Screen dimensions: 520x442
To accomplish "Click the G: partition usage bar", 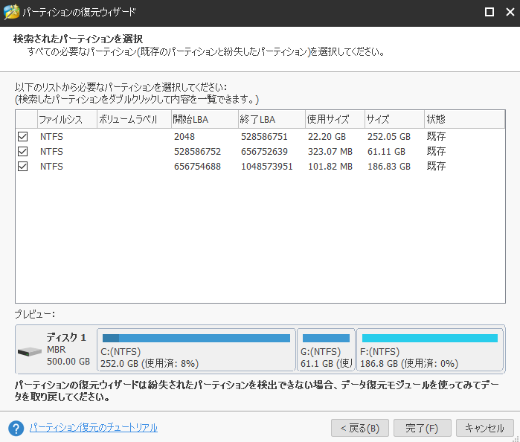I will 326,338.
